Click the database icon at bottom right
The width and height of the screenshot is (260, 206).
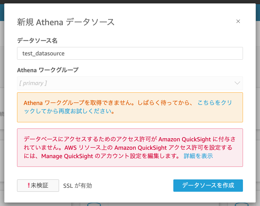(241, 204)
